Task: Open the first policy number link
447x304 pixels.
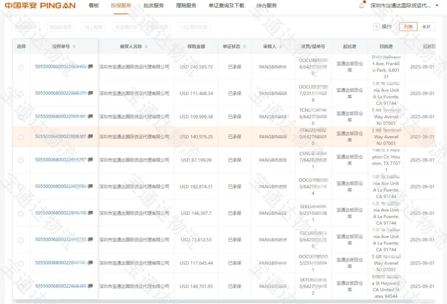Action: click(62, 66)
